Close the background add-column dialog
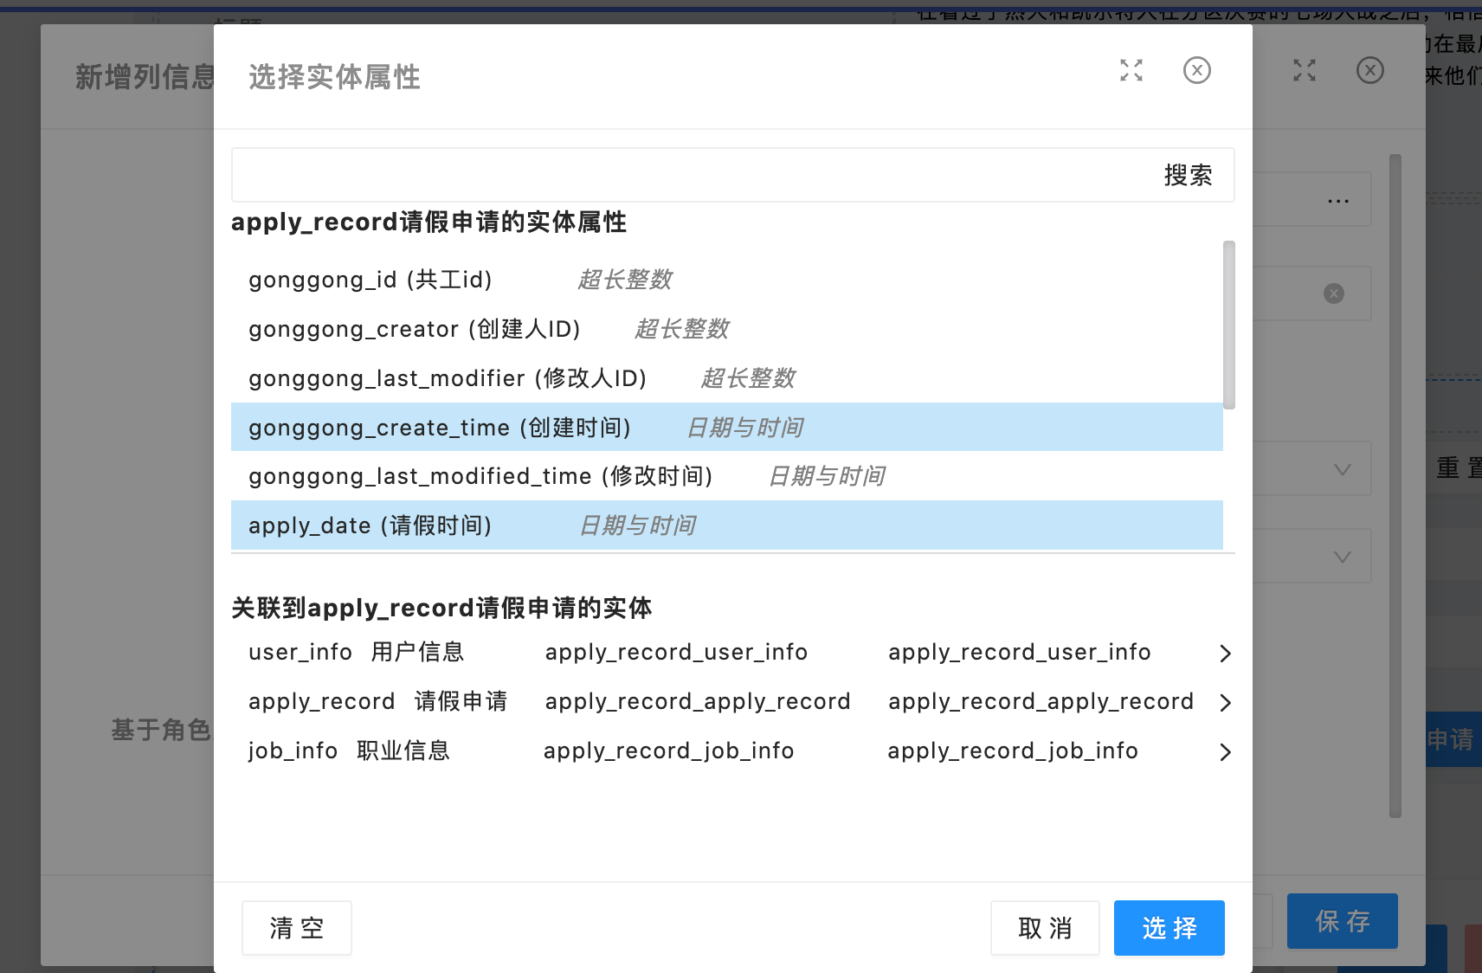The width and height of the screenshot is (1482, 973). tap(1369, 70)
